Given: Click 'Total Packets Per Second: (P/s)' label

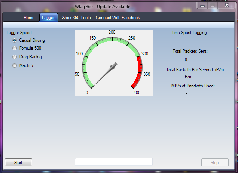Looking at the screenshot, I should (x=195, y=70).
